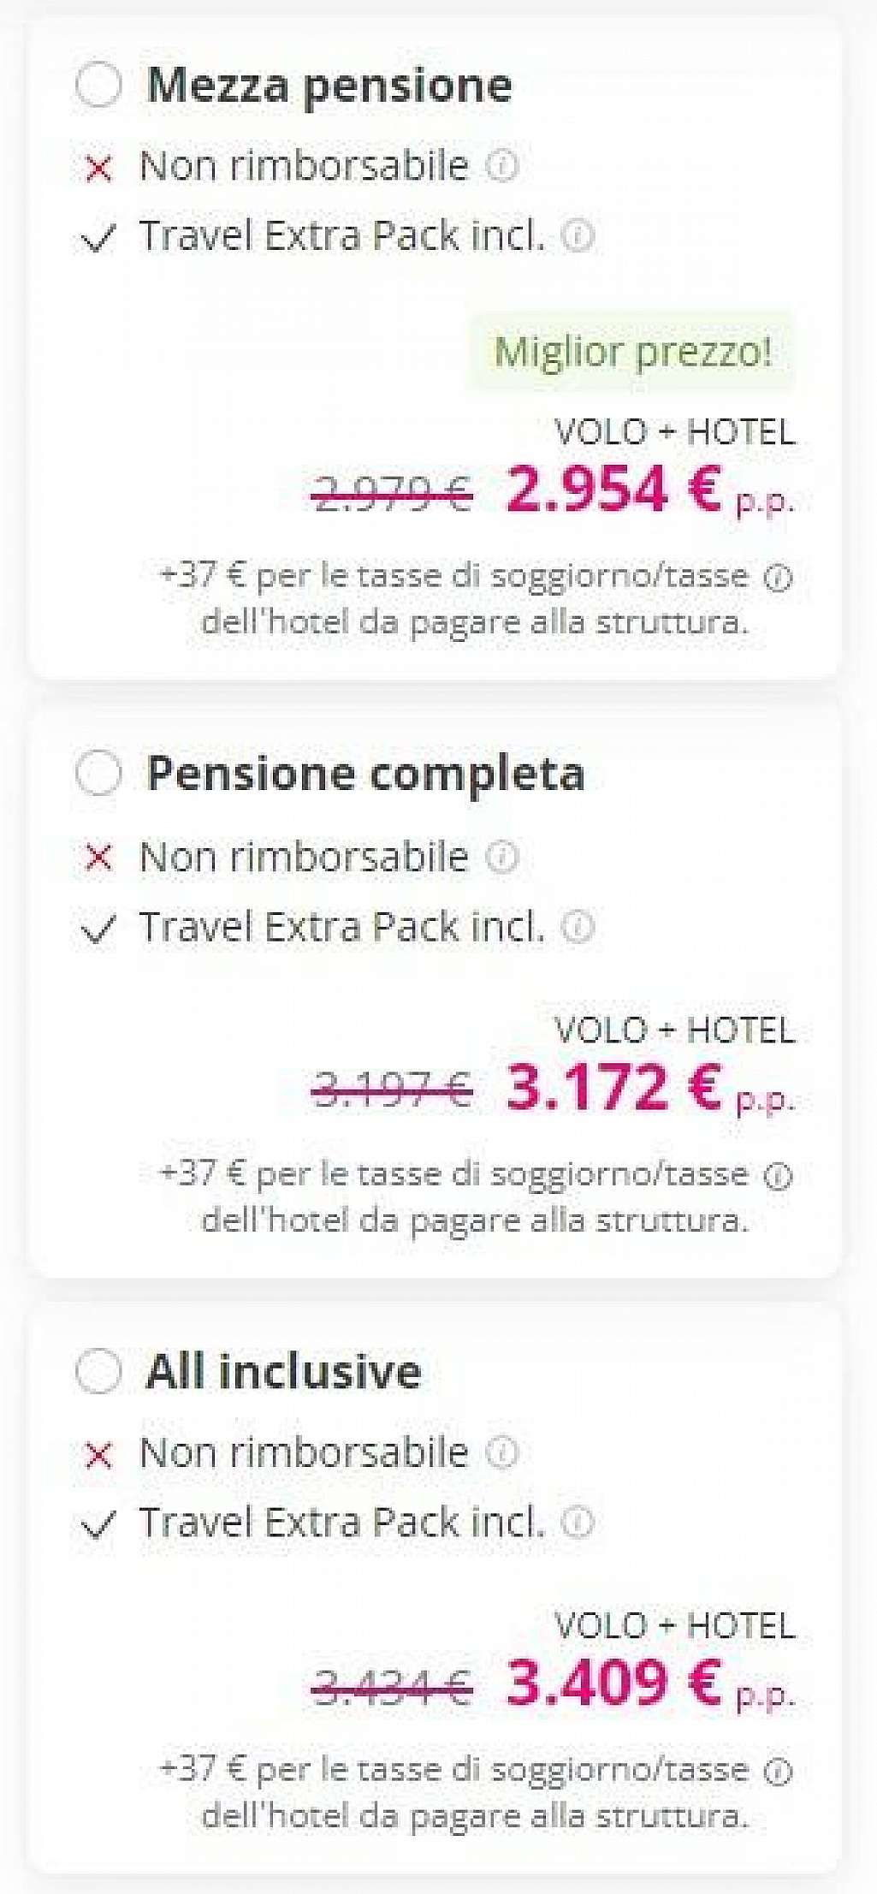Open info icon beside All inclusive Non rimborsabile
This screenshot has width=877, height=1894.
[x=502, y=1452]
